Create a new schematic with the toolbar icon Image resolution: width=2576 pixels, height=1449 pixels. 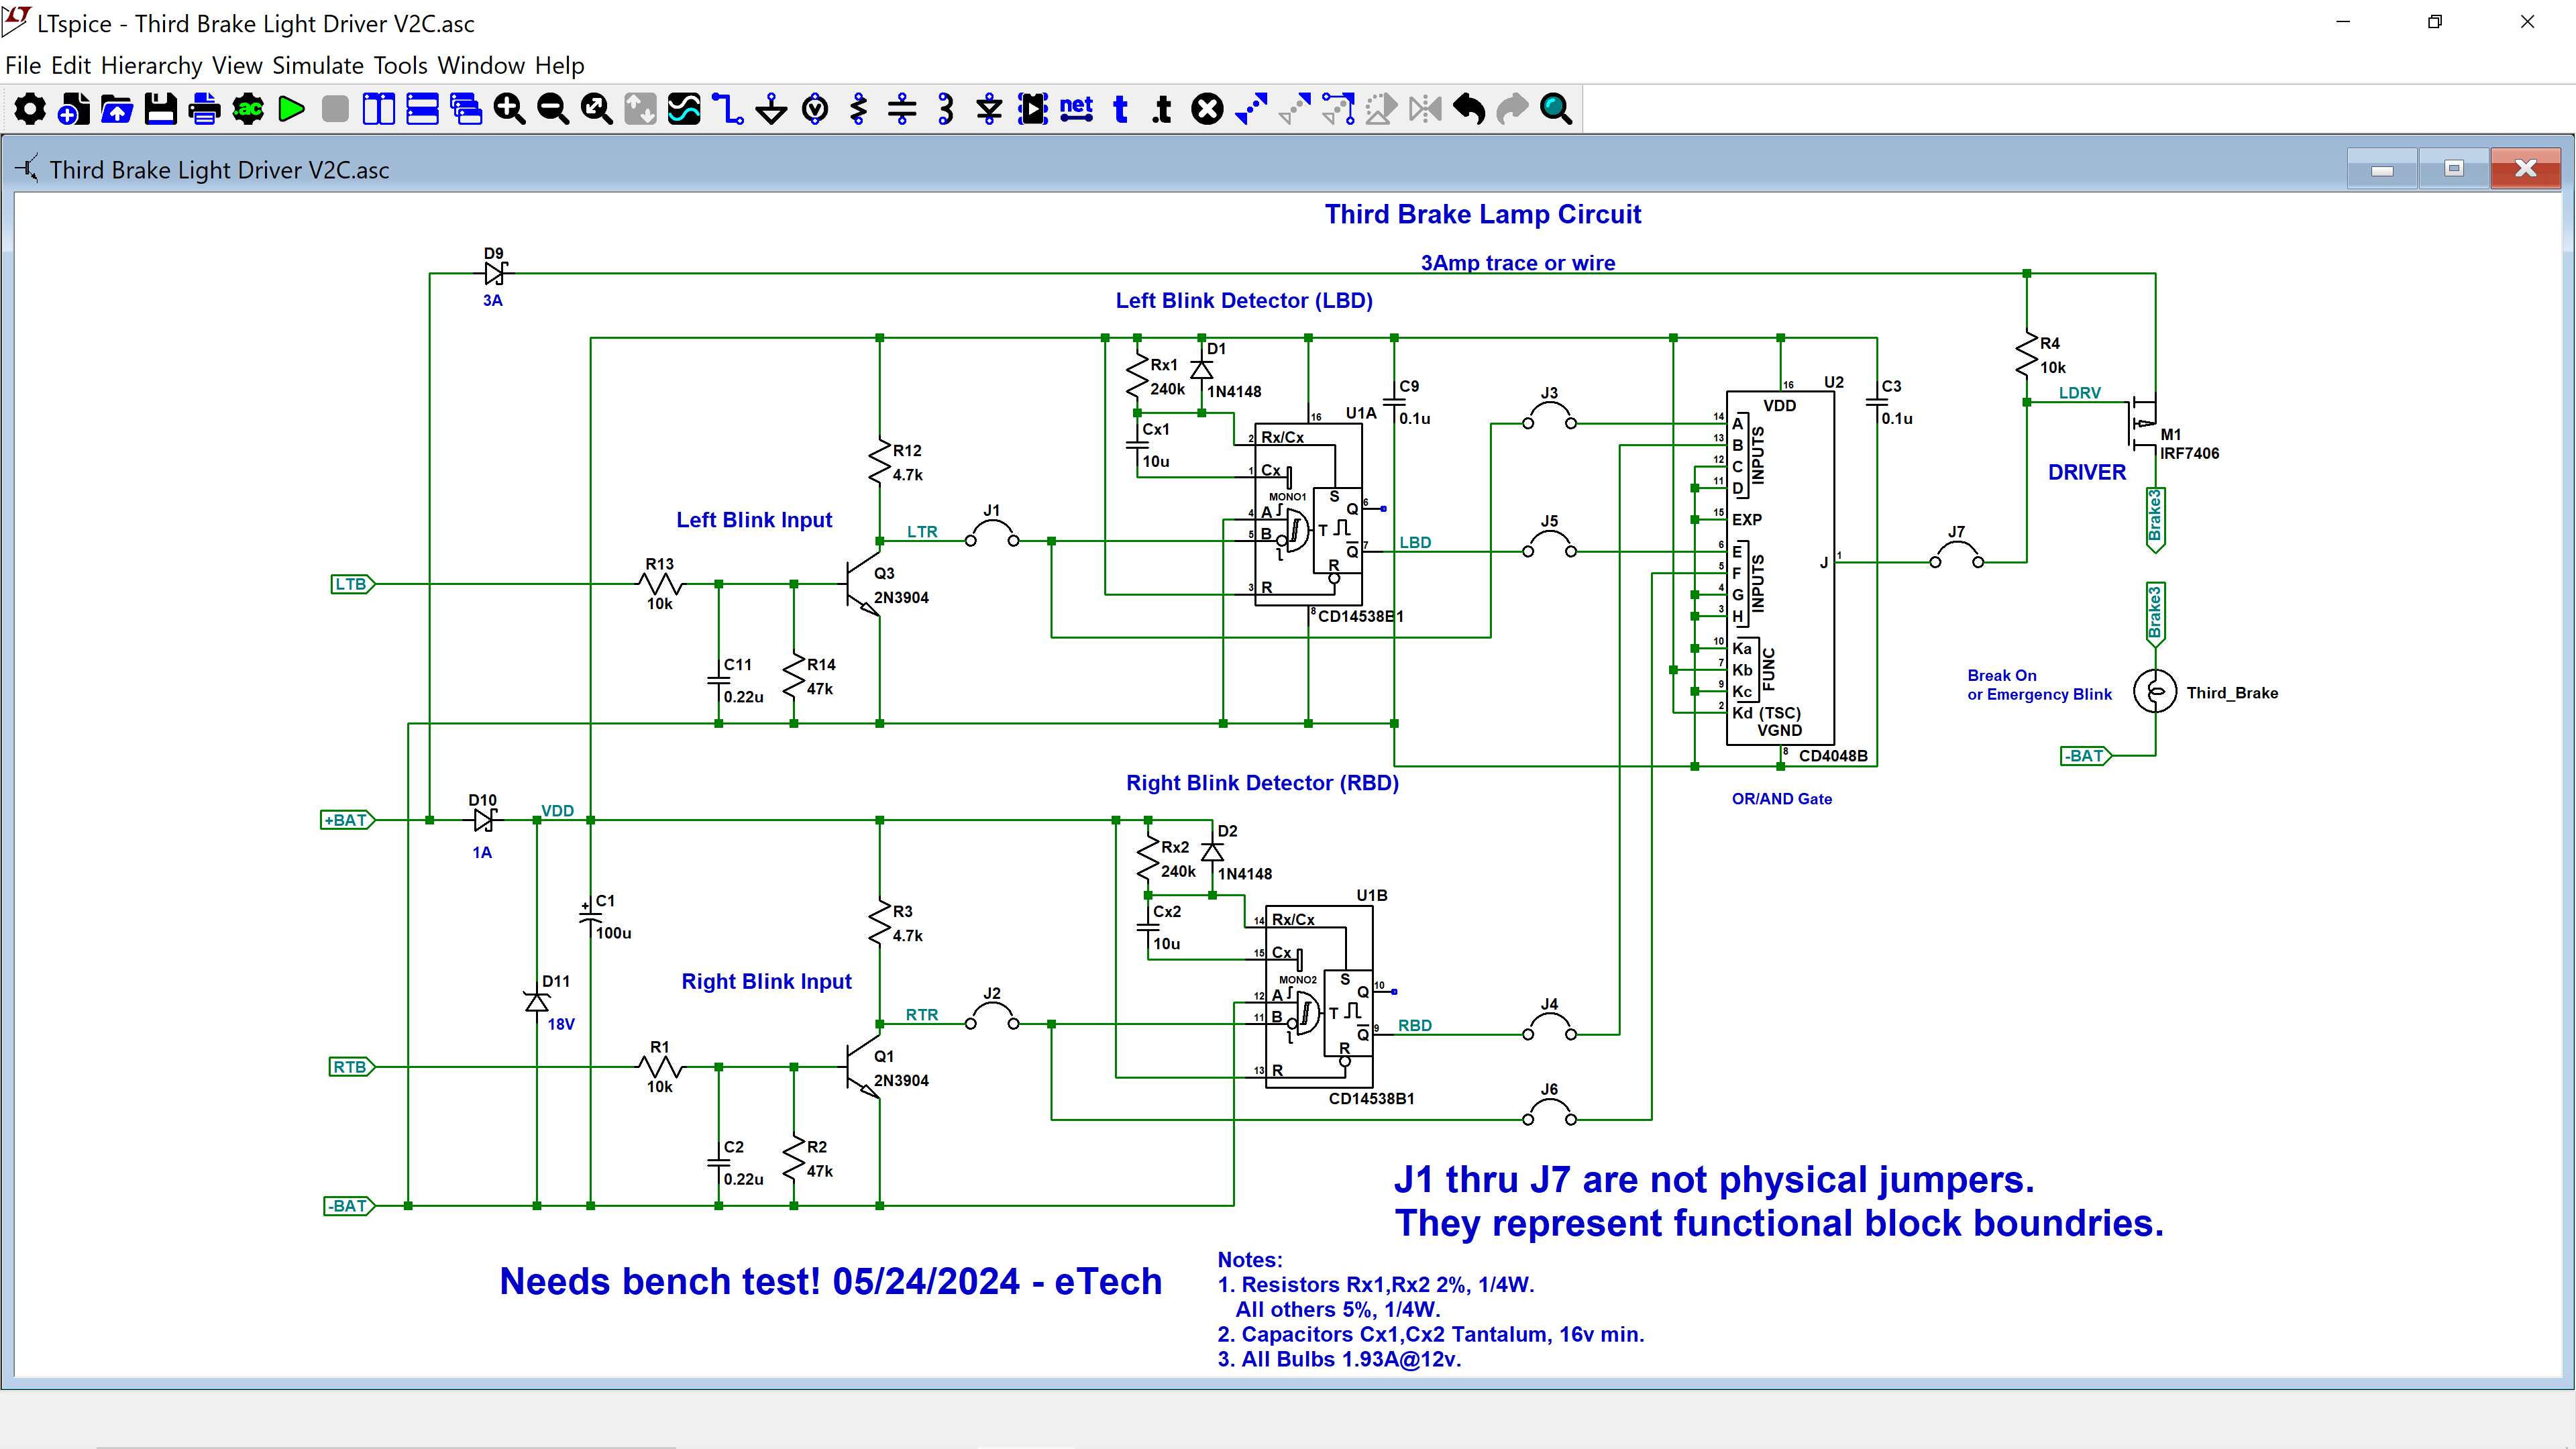pos(73,109)
